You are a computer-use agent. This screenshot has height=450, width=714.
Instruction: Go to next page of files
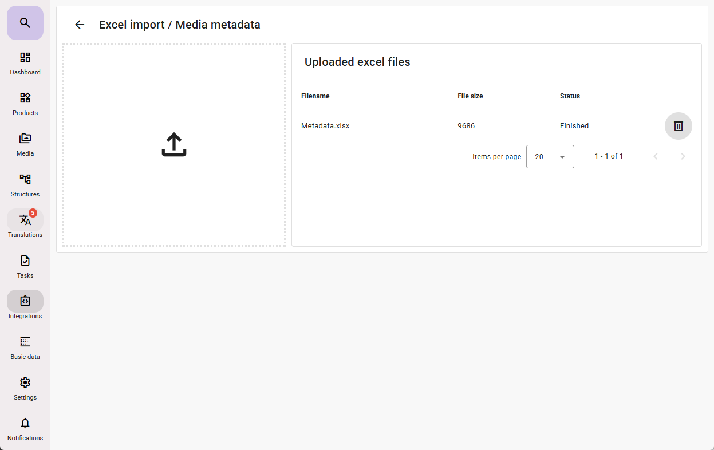click(683, 156)
